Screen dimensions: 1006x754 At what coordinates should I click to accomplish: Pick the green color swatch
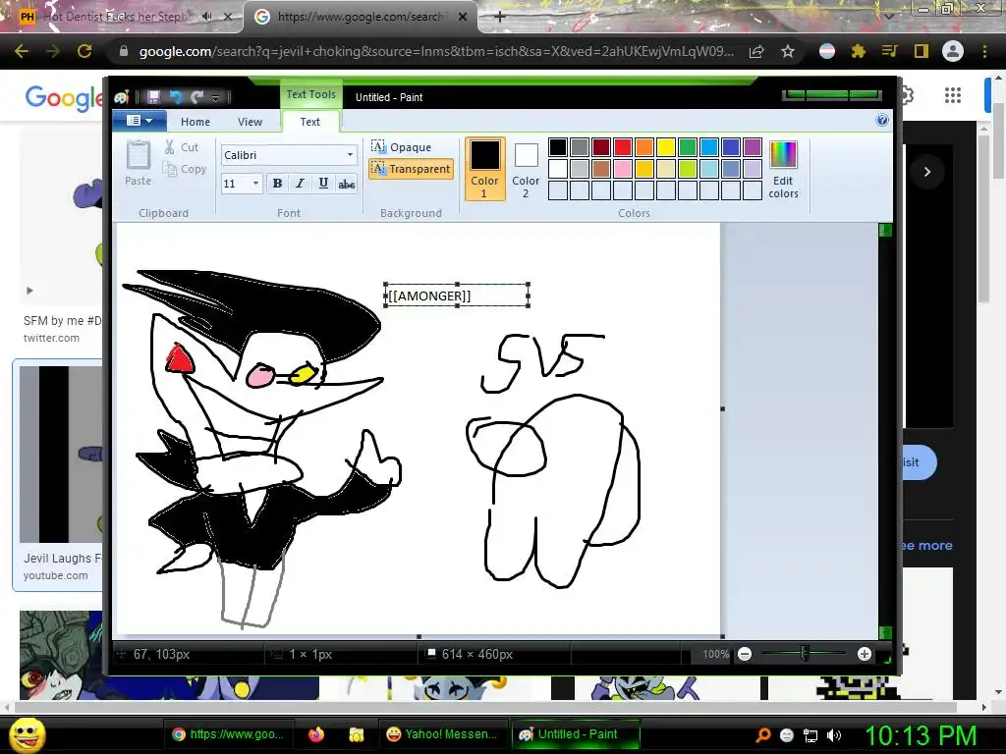[687, 147]
